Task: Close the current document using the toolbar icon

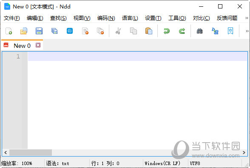Action: point(85,31)
